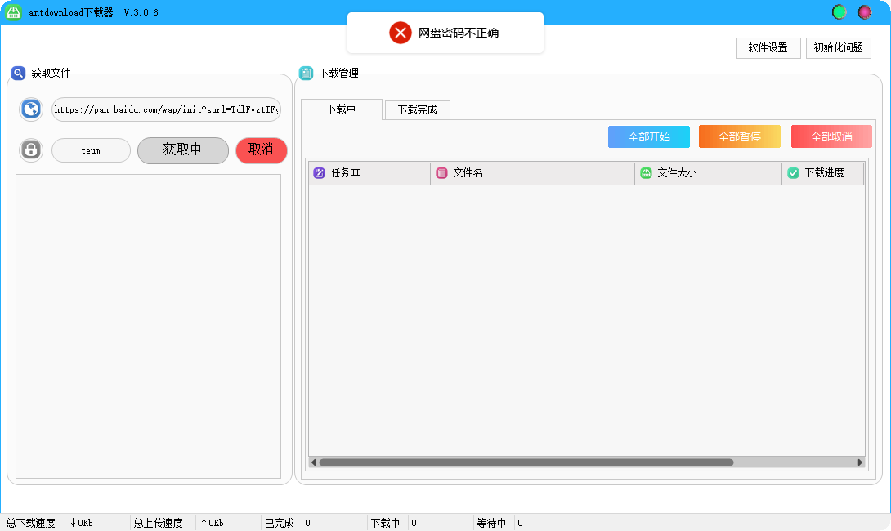Click the 任务ID column header

[x=369, y=172]
